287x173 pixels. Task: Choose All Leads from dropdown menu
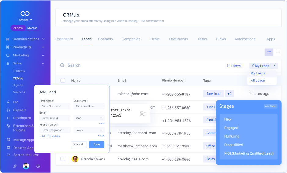[x=258, y=81]
